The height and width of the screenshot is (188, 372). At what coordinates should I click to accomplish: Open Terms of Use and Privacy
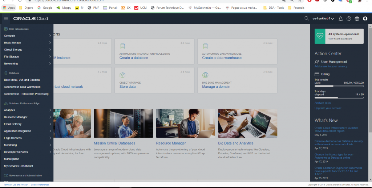click(16, 185)
